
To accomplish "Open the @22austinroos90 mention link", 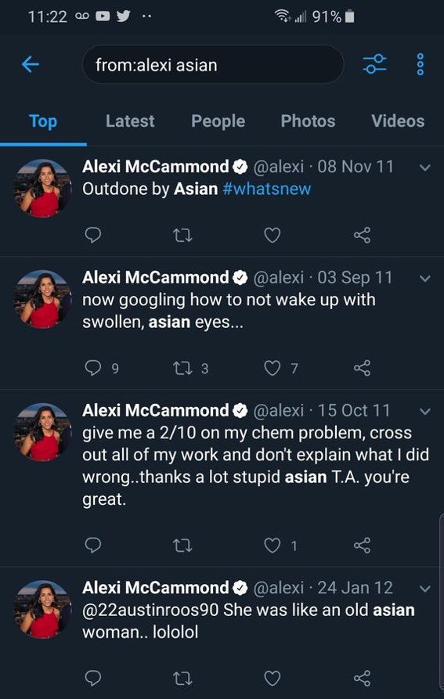I will (150, 610).
